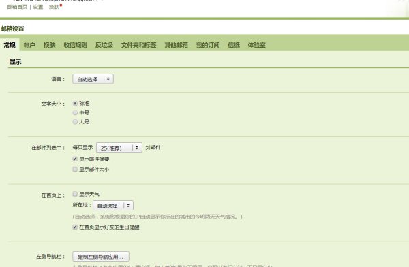Go to 文件夹和标签 tab

tap(139, 45)
